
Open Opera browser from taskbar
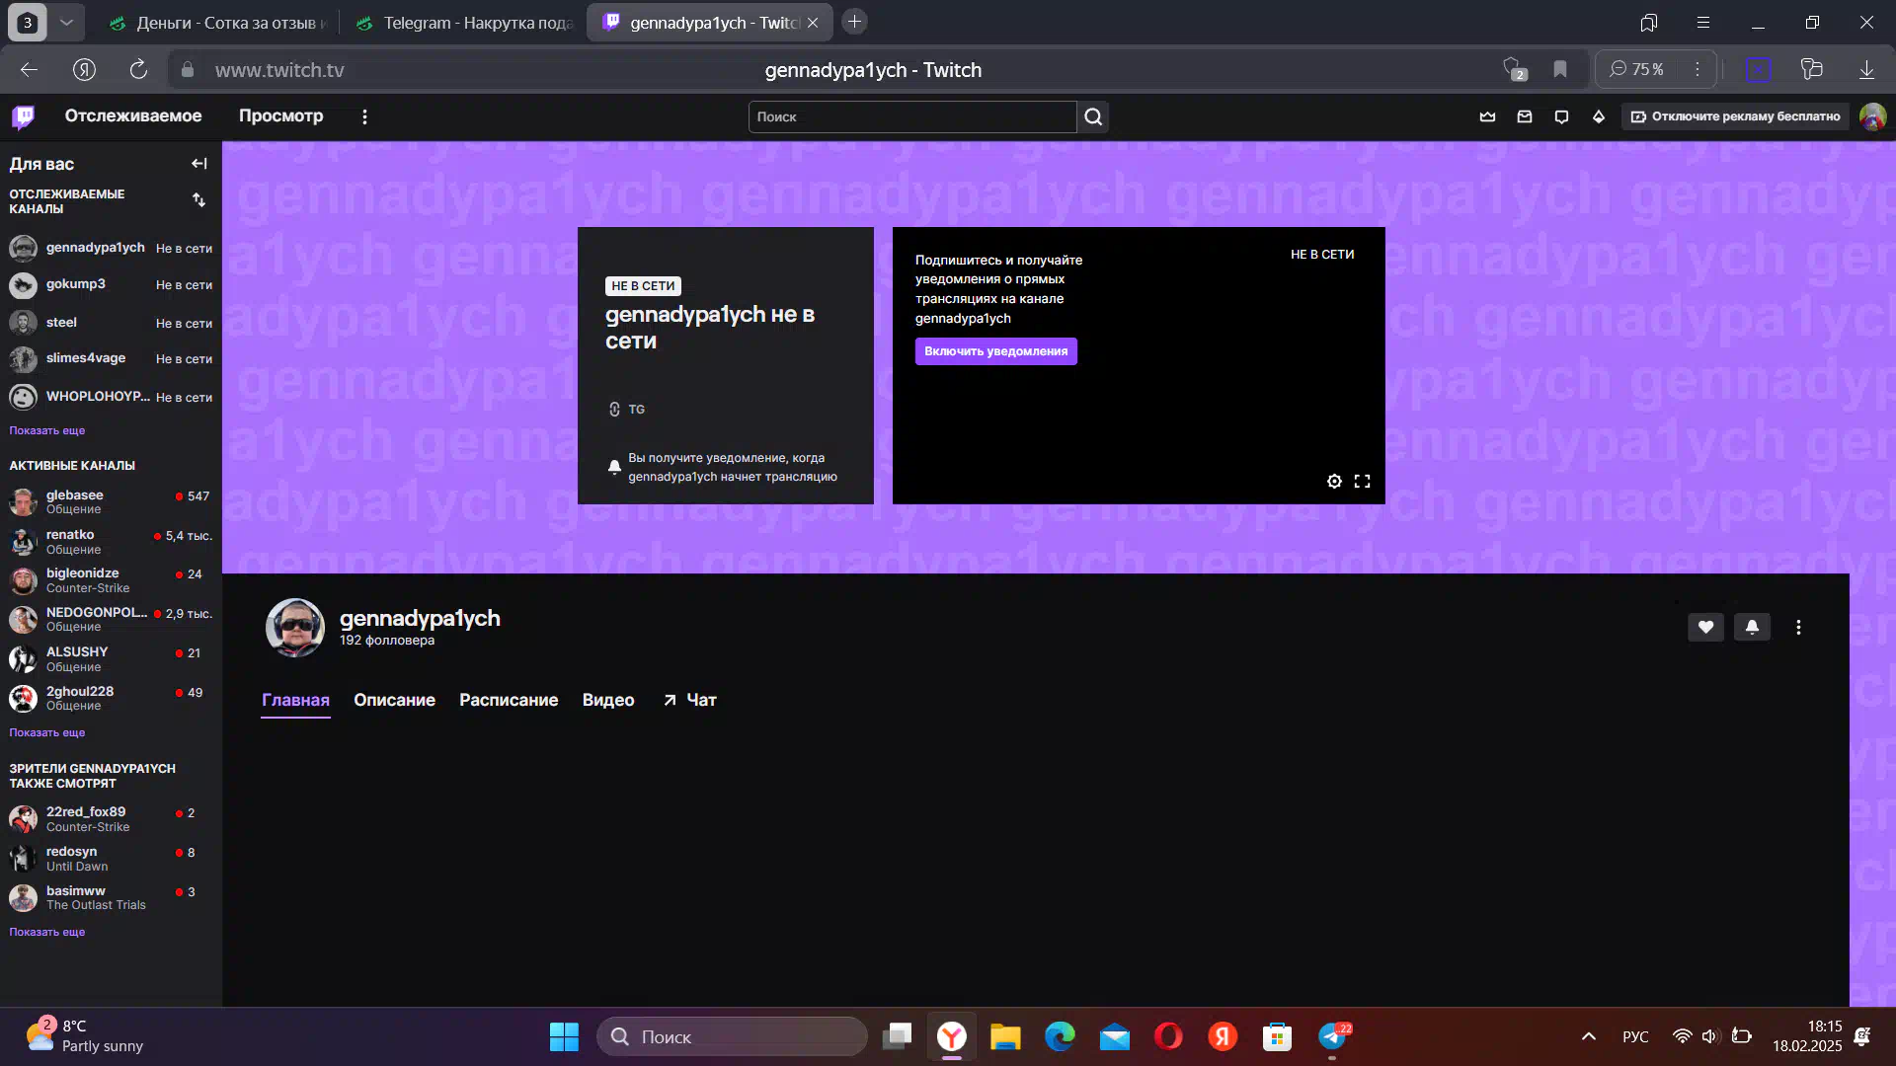coord(1168,1036)
